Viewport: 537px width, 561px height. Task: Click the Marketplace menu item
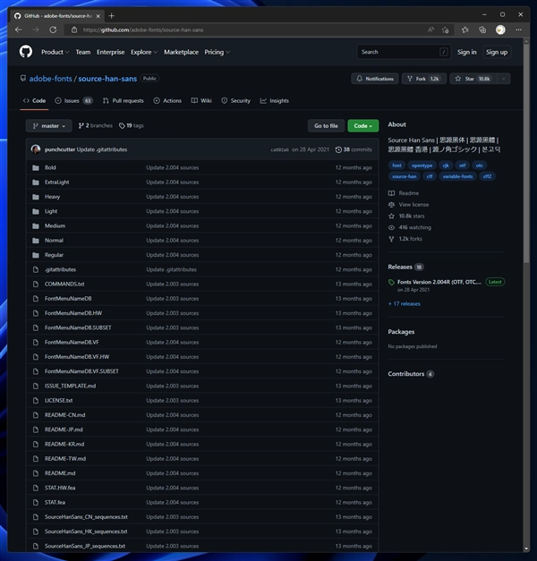point(181,52)
